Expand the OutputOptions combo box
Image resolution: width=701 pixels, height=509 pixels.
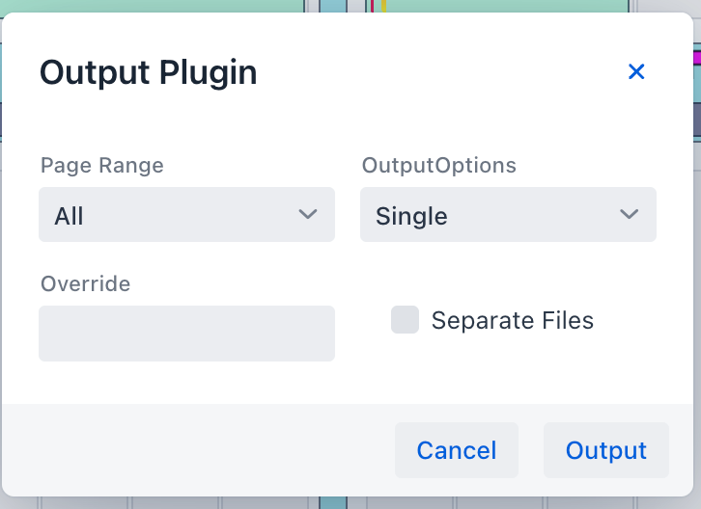[508, 215]
